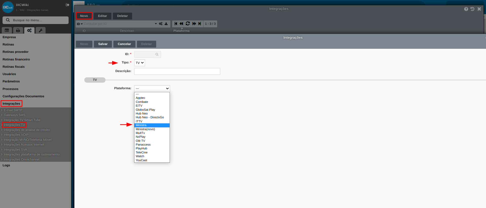This screenshot has width=486, height=208.
Task: Go to last page of records
Action: coord(200,24)
